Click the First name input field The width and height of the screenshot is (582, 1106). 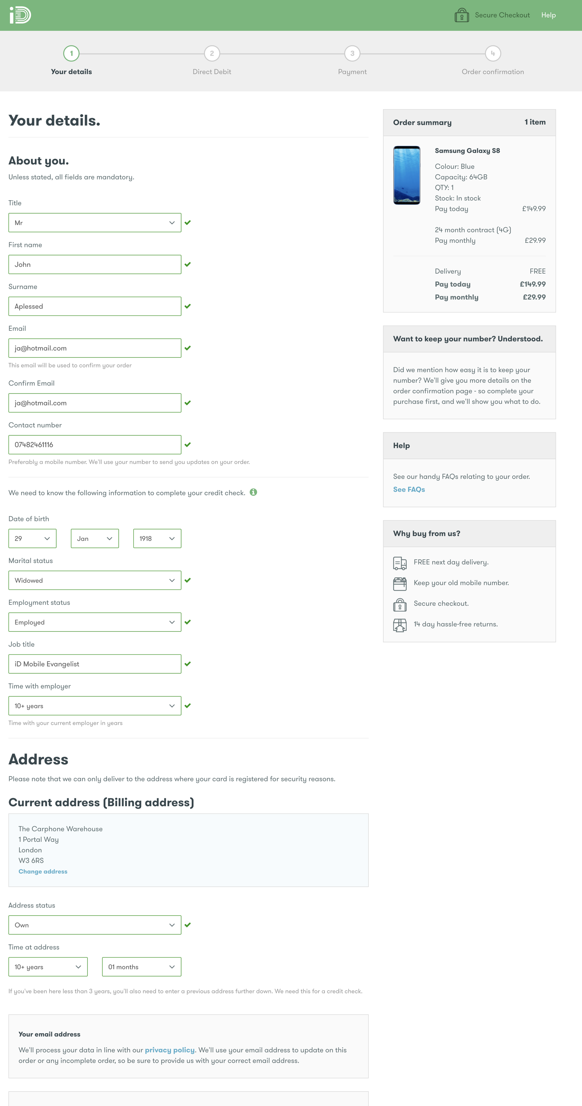pyautogui.click(x=95, y=264)
